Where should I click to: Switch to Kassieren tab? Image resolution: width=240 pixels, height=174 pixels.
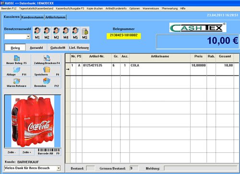click(x=12, y=17)
